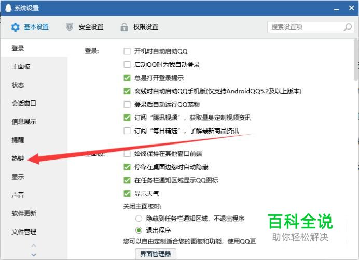Select 显示 in the left sidebar
The height and width of the screenshot is (260, 359).
point(34,177)
